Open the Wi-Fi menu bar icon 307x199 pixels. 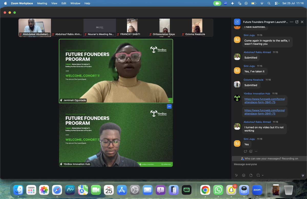click(262, 3)
